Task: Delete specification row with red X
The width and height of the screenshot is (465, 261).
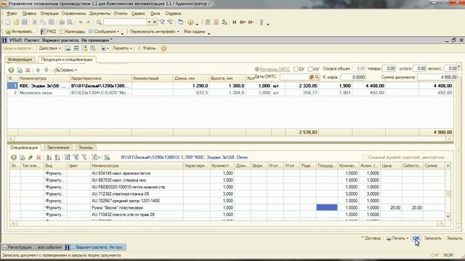Action: [x=39, y=157]
